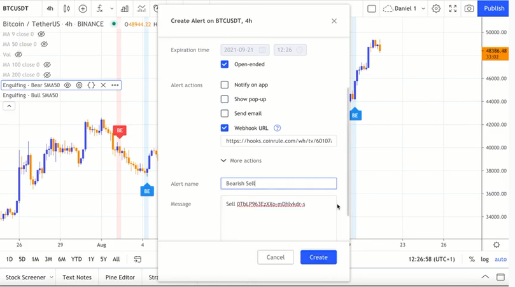
Task: Expand More actions
Action: (241, 160)
